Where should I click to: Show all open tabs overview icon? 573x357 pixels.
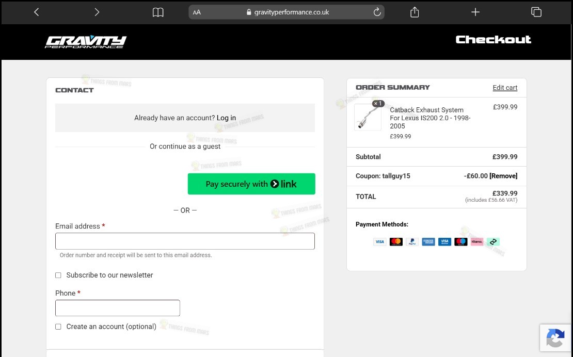(x=536, y=12)
